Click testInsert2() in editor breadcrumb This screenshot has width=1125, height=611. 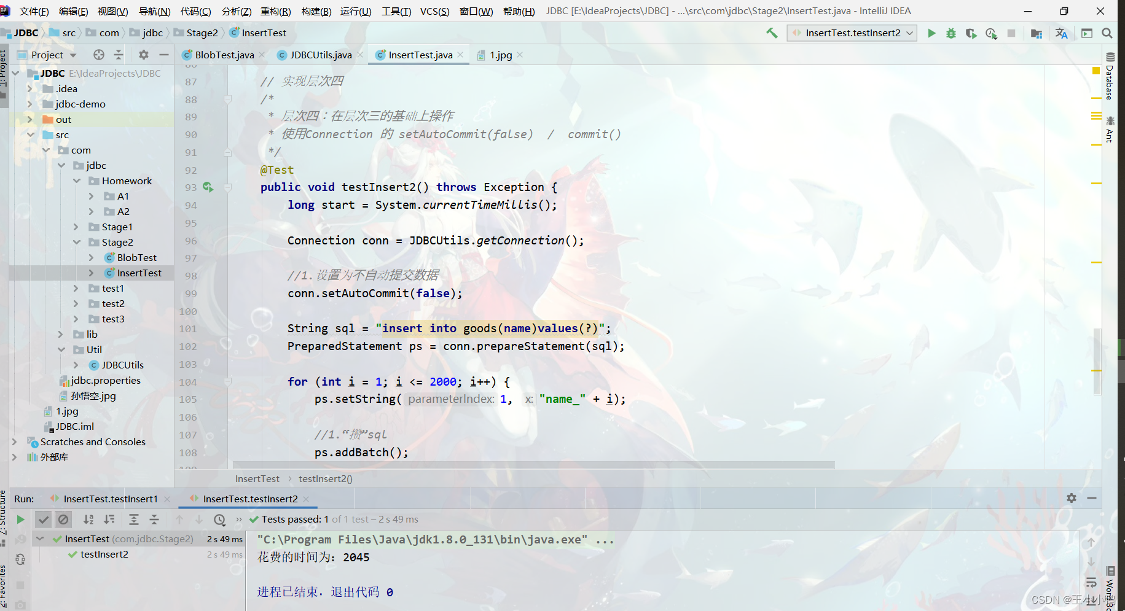coord(326,478)
